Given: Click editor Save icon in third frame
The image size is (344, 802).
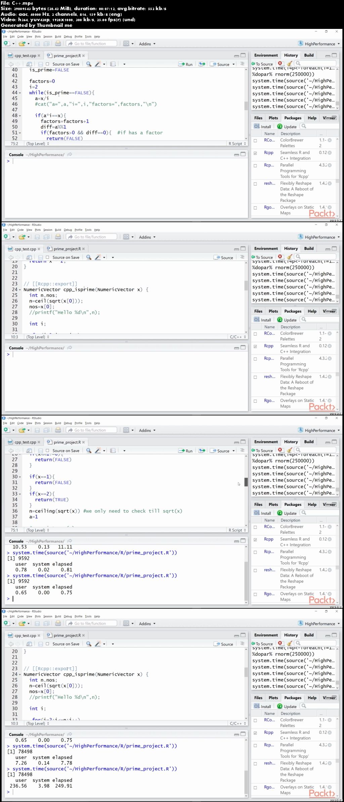Looking at the screenshot, I should coord(40,450).
